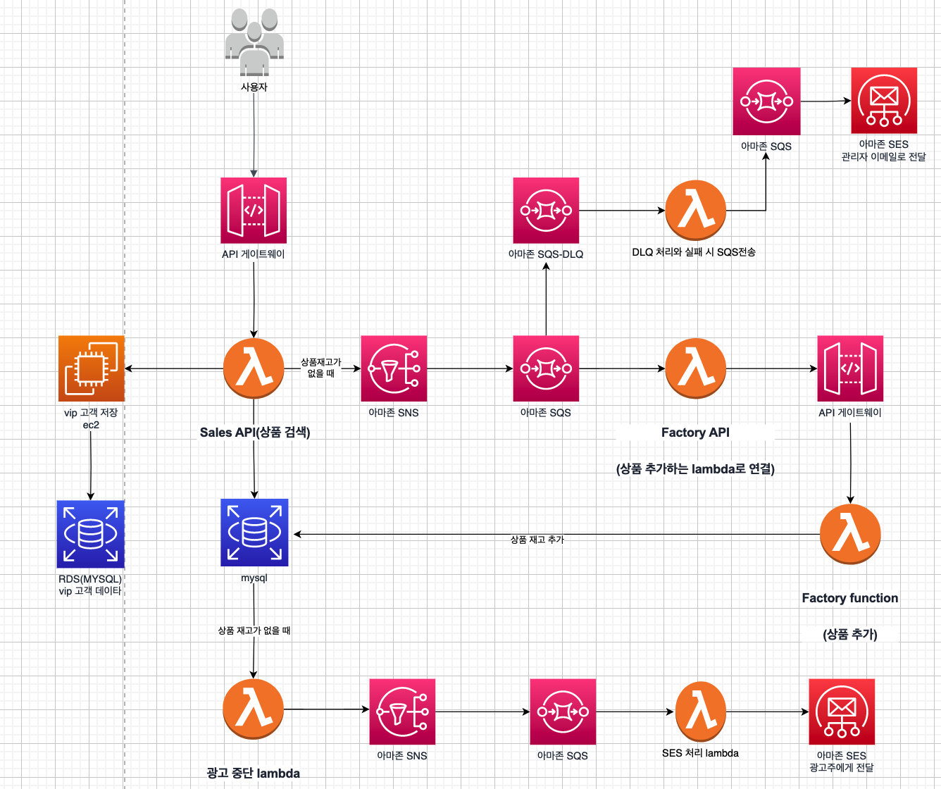Select the 광고 중단 lambda icon
Viewport: 941px width, 789px height.
pos(254,709)
